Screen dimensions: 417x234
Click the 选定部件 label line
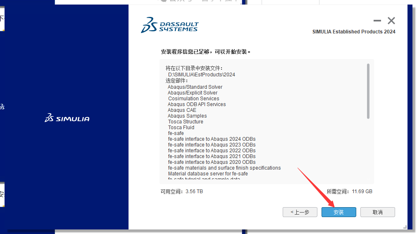click(176, 80)
